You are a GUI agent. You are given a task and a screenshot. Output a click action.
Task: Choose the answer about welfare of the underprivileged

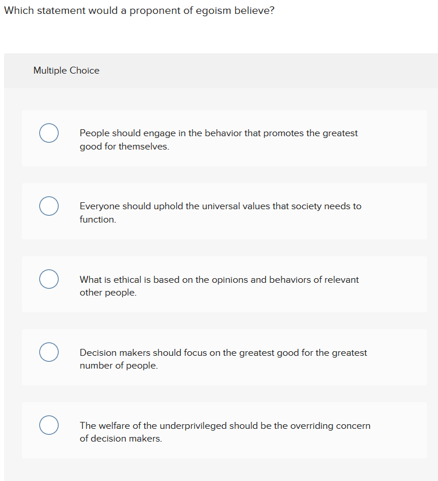225,432
